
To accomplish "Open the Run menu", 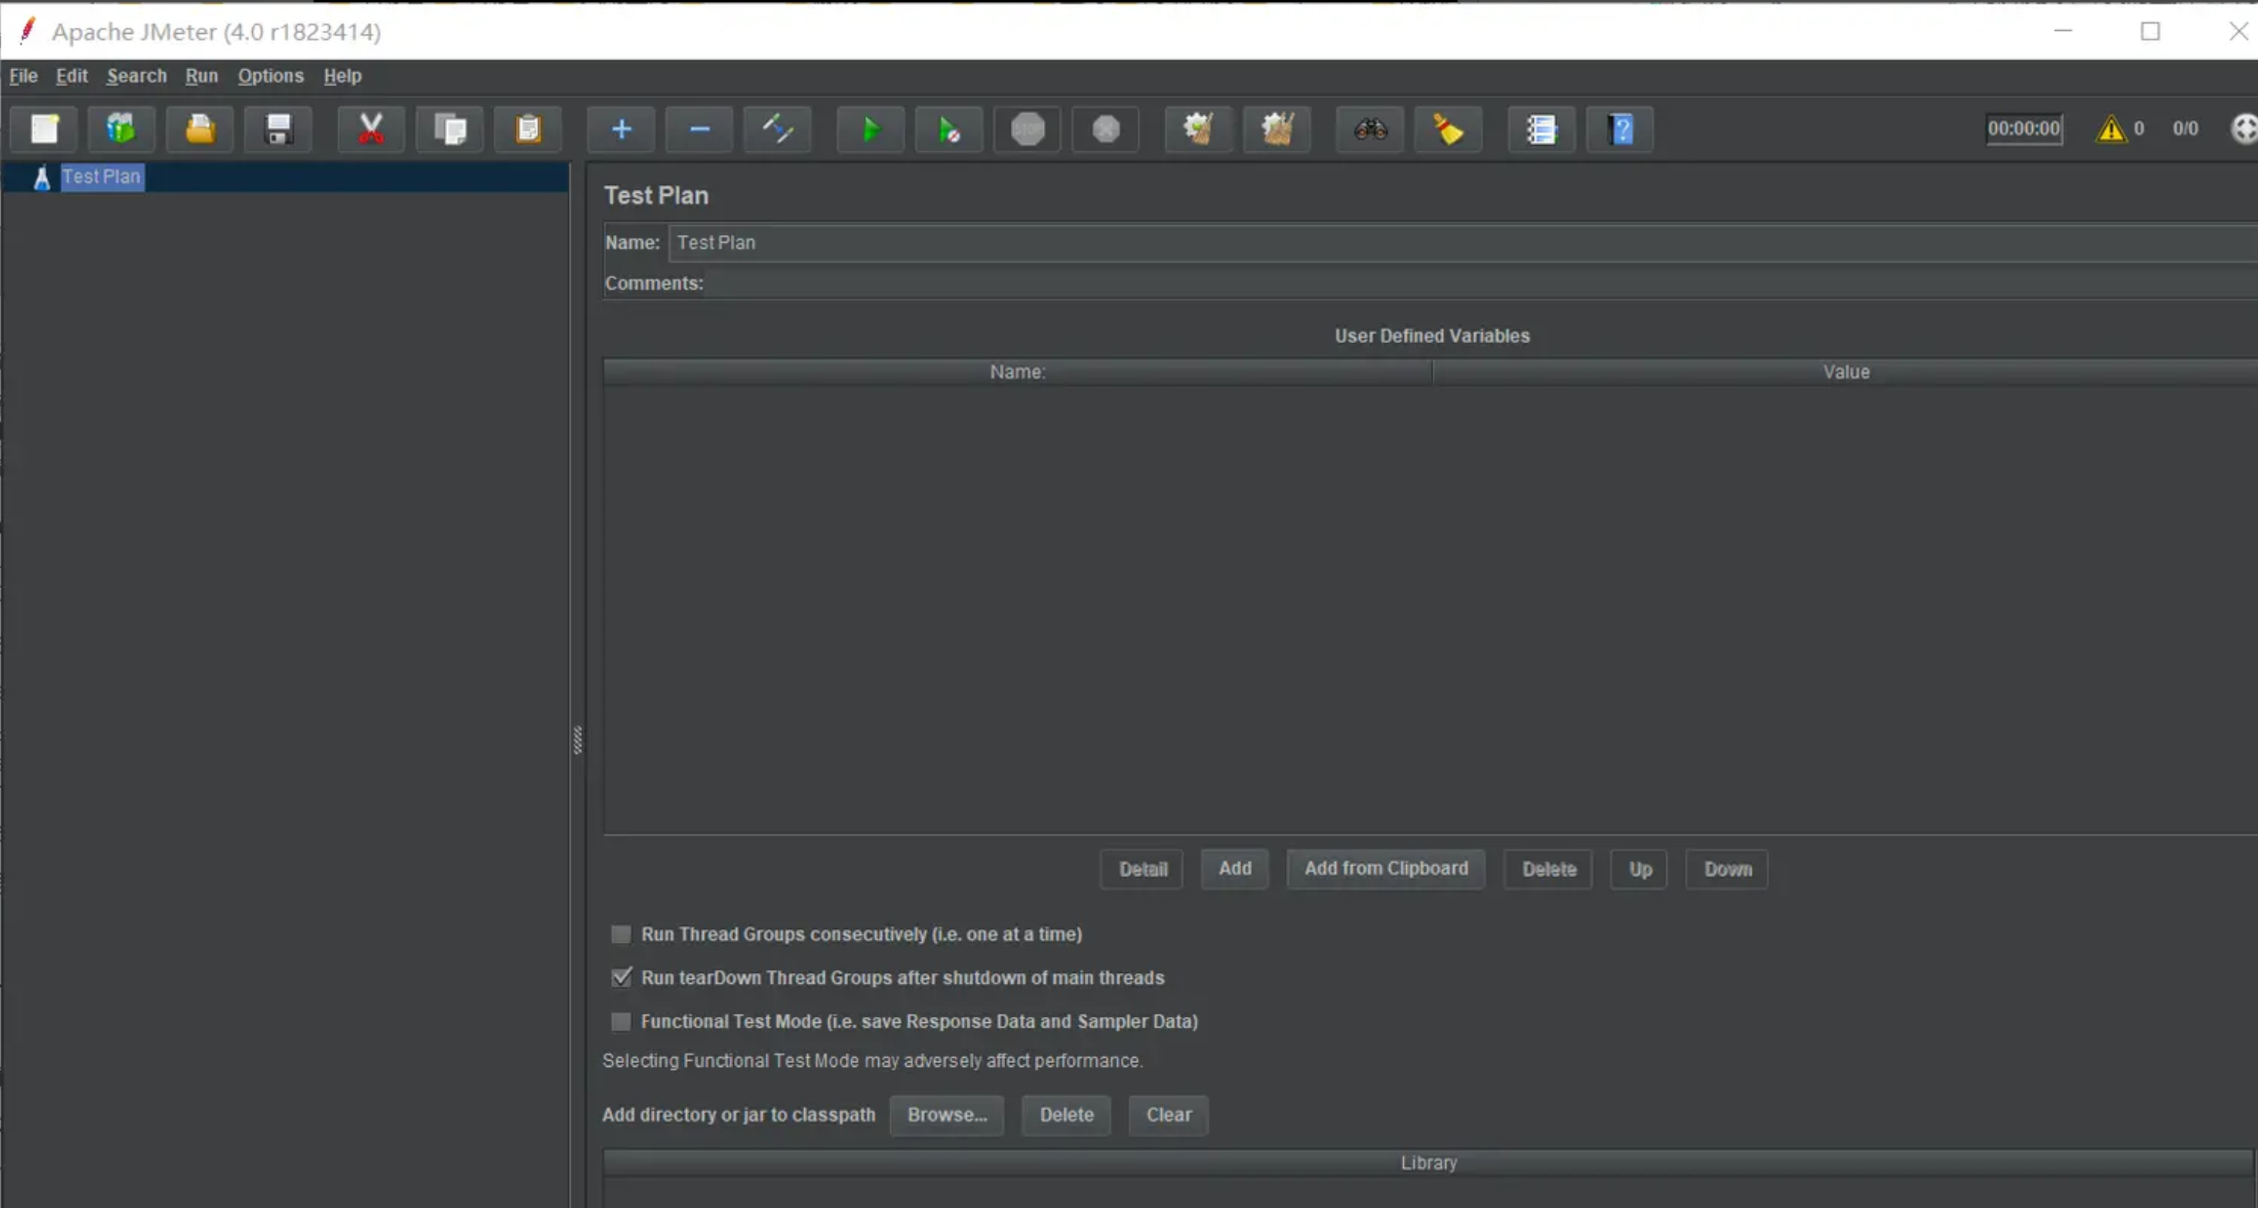I will pos(200,76).
